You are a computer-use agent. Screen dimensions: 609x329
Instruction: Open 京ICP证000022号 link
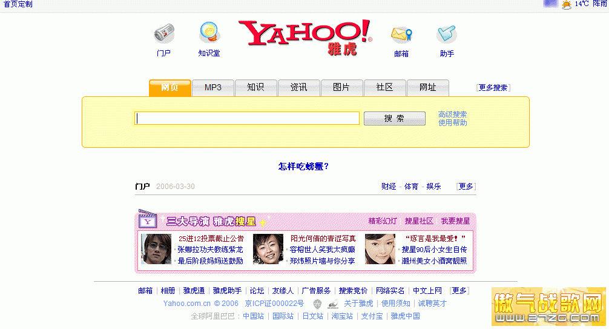tap(274, 304)
